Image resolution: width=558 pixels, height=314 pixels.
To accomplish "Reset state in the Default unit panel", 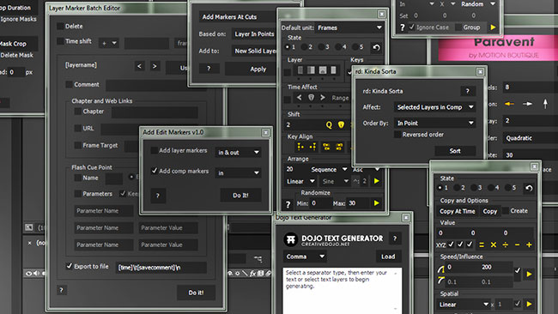I will coord(376,47).
